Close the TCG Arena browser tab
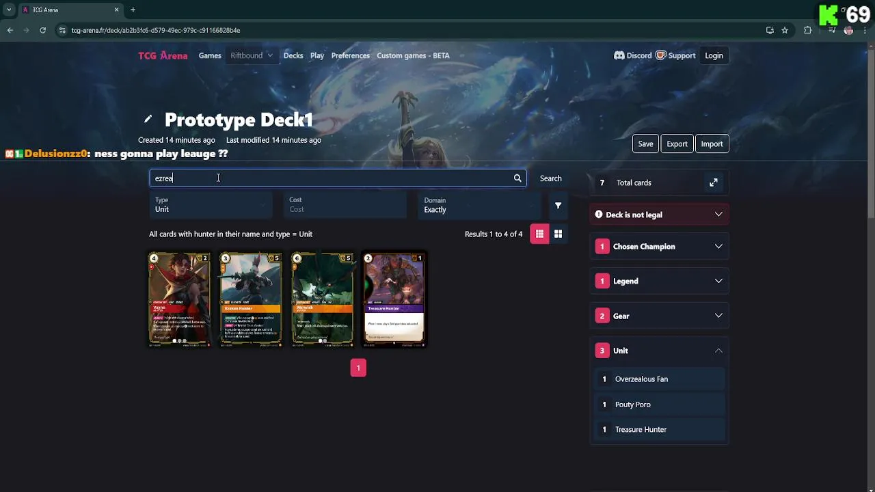875x492 pixels. [x=116, y=10]
